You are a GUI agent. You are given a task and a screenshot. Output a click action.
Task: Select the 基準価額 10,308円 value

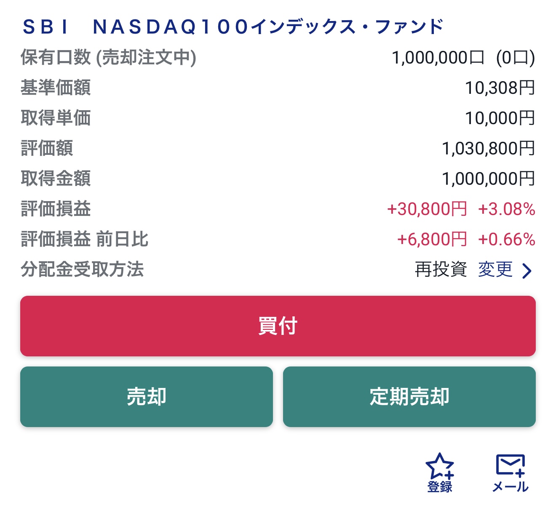pos(500,88)
